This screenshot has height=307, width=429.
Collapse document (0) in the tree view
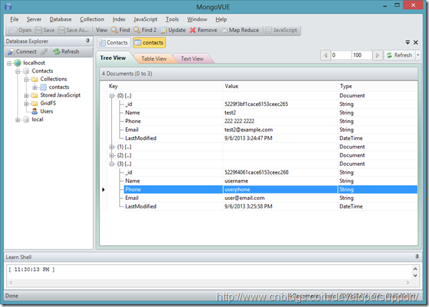tap(112, 95)
